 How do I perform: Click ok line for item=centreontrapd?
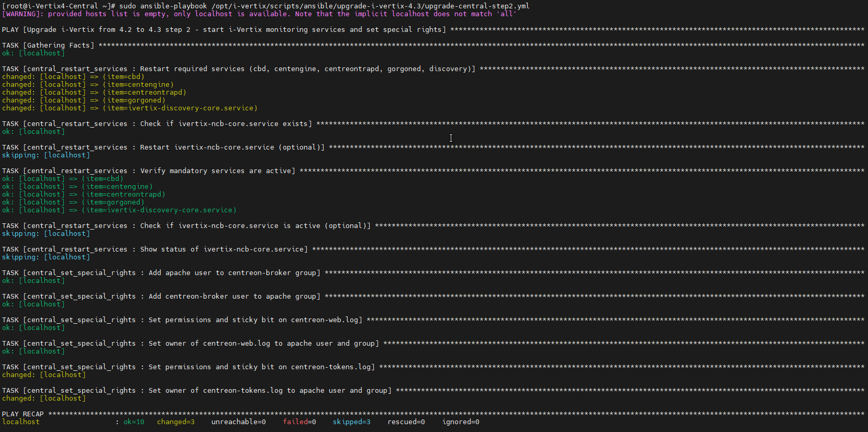pos(84,195)
